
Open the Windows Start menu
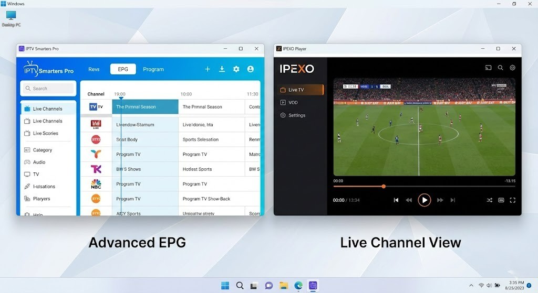(225, 286)
